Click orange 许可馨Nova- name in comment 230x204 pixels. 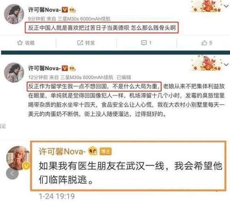click(x=62, y=152)
